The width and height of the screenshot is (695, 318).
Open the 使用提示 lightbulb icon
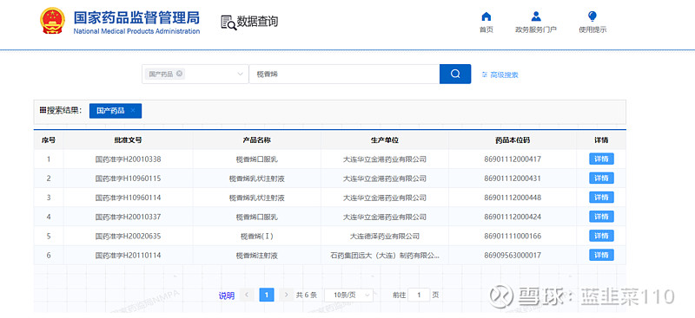[x=592, y=16]
